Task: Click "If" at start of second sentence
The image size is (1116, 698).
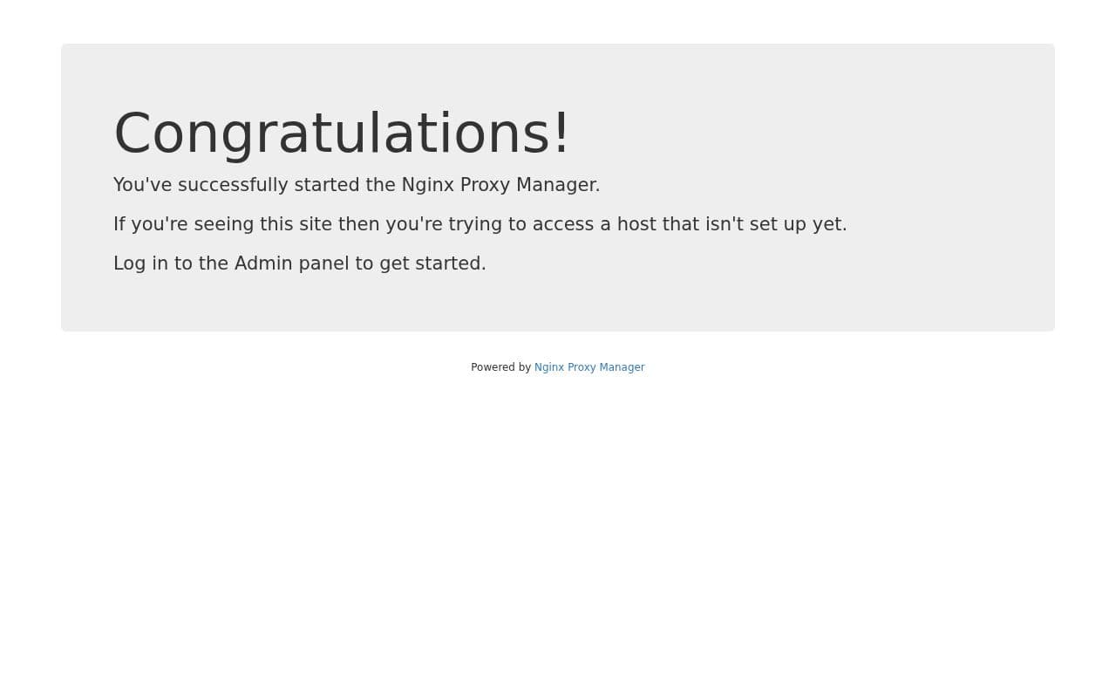Action: pos(119,224)
